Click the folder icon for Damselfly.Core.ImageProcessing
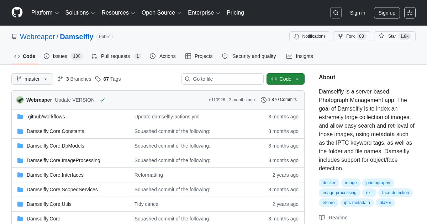The image size is (427, 224). (20, 160)
